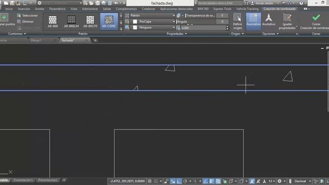This screenshot has height=185, width=329.
Task: Open the Administrar ribbon tab
Action: [90, 9]
